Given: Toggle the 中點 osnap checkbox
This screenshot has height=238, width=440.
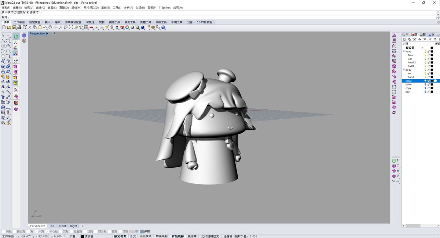Looking at the screenshot, I should tap(36, 231).
